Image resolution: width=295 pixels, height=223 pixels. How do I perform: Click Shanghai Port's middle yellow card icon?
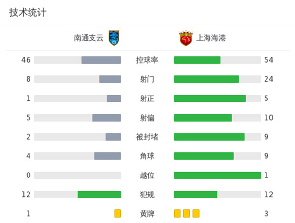click(x=187, y=214)
